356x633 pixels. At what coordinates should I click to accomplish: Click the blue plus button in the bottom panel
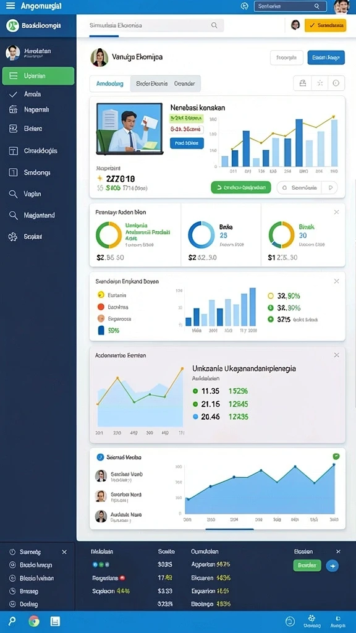[x=332, y=566]
